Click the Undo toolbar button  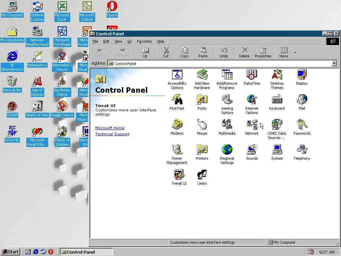(x=223, y=53)
